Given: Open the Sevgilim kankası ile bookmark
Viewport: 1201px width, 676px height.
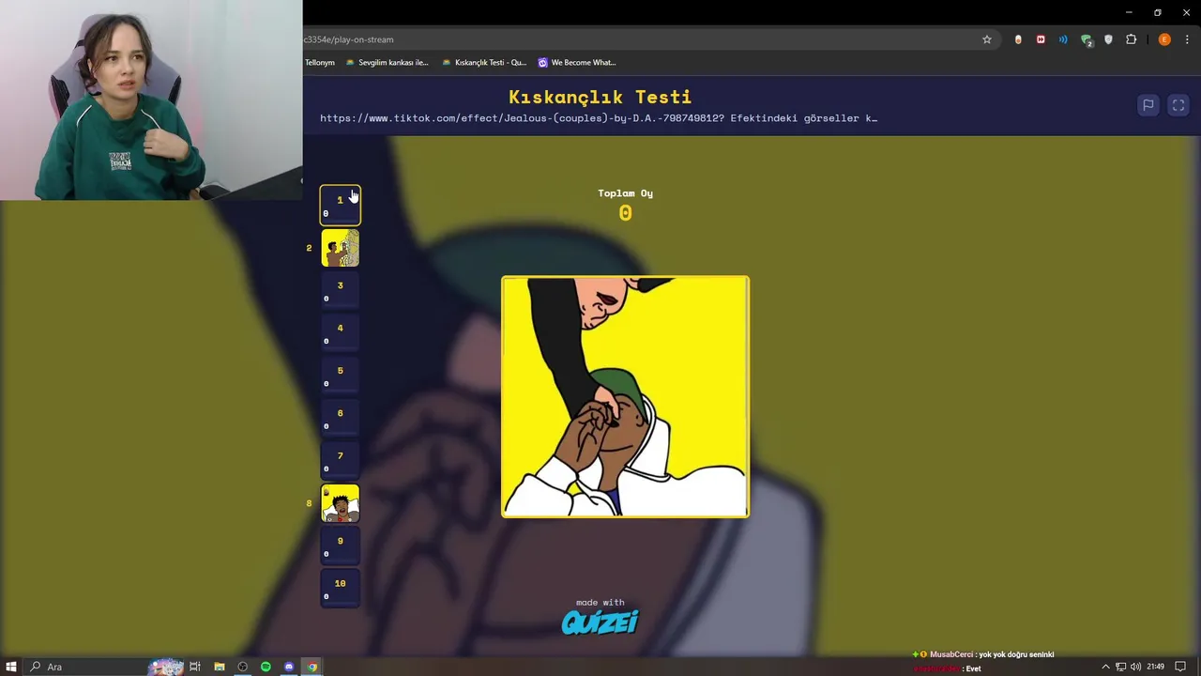Looking at the screenshot, I should coord(387,63).
